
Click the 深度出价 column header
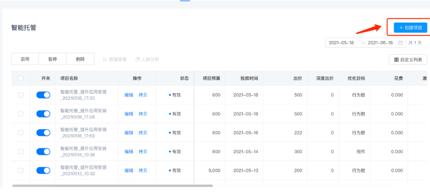325,79
